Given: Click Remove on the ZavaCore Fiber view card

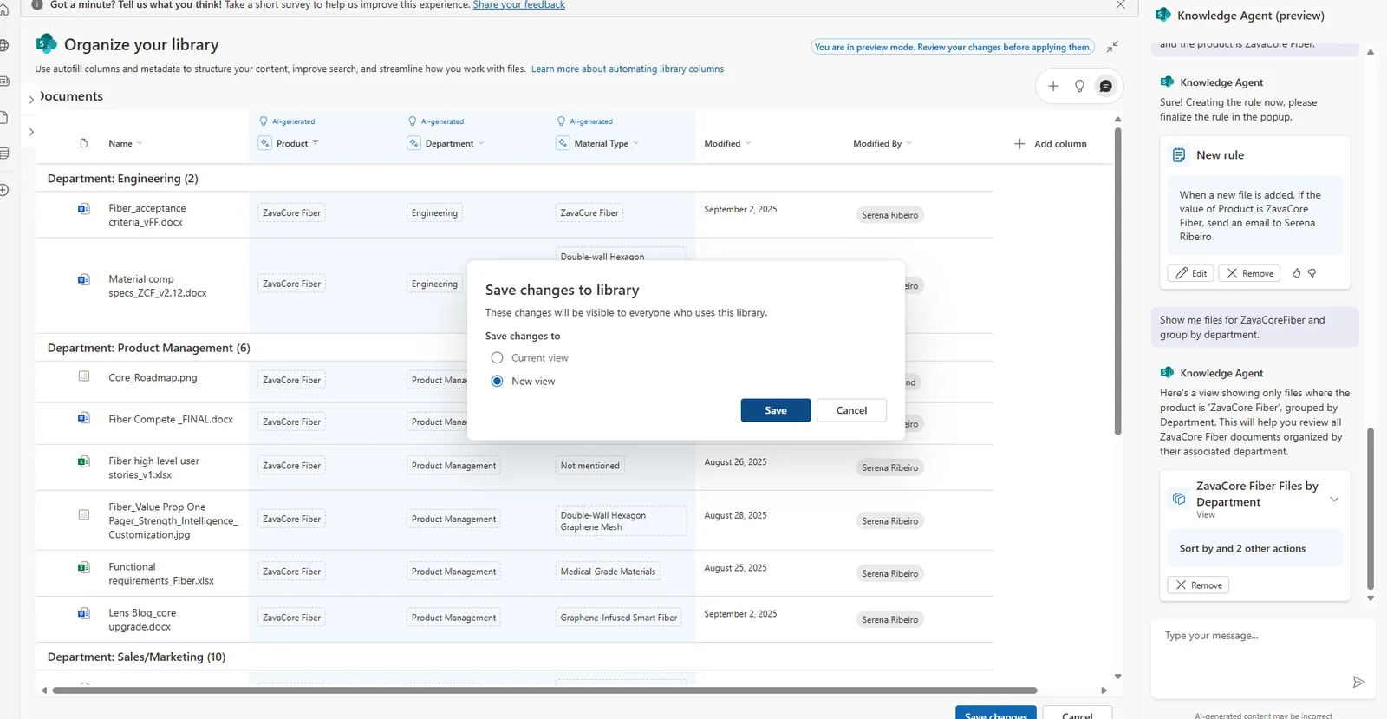Looking at the screenshot, I should 1198,585.
